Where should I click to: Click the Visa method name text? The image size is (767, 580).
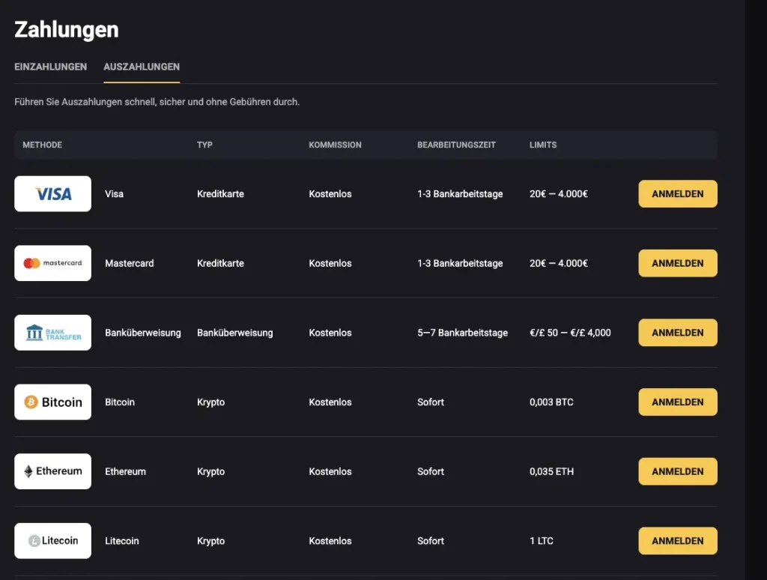115,194
